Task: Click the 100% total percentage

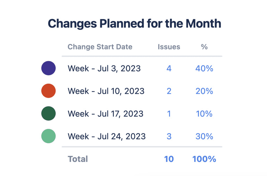Action: click(204, 159)
